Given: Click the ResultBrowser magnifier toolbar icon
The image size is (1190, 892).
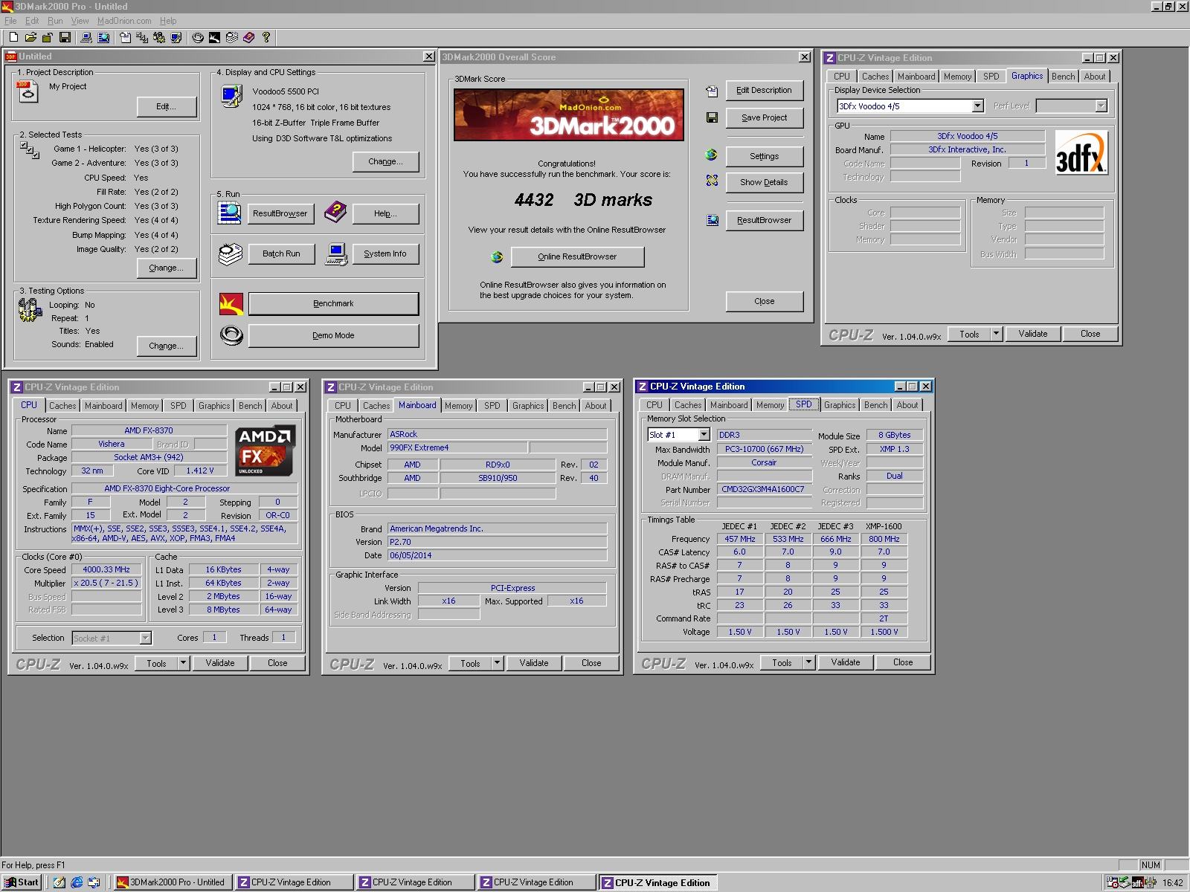Looking at the screenshot, I should (x=103, y=37).
